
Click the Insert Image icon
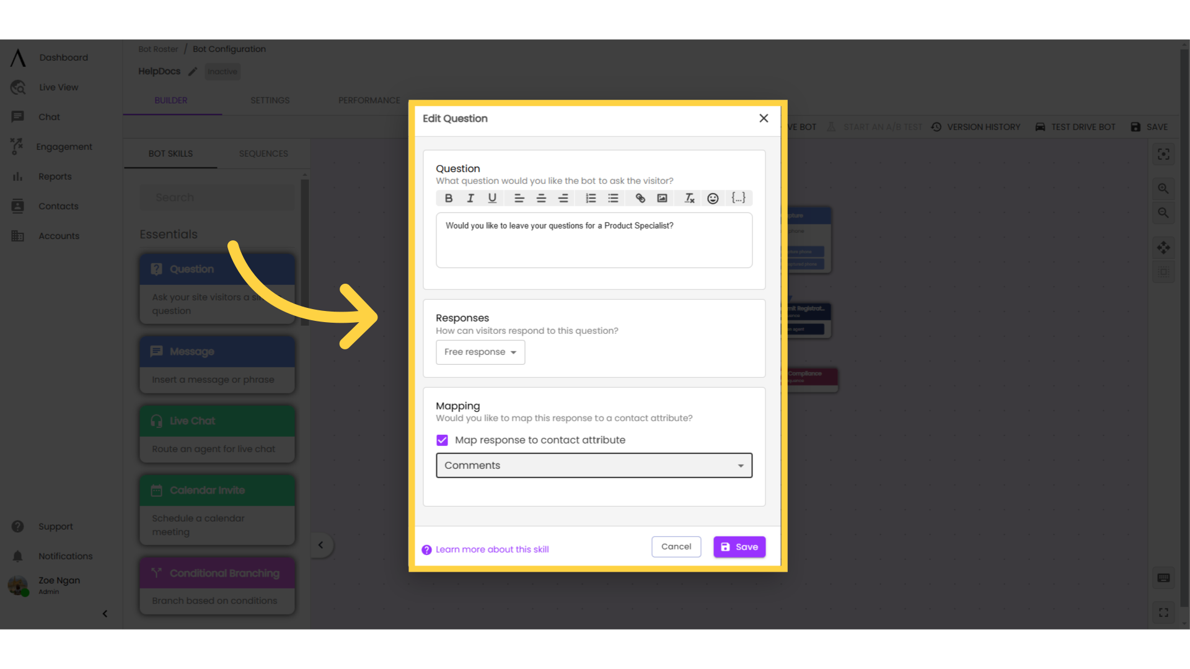pyautogui.click(x=664, y=198)
